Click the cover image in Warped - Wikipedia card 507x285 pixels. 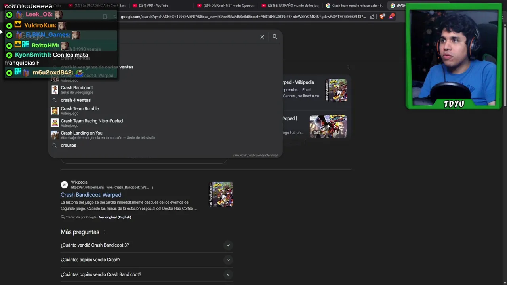pos(336,90)
